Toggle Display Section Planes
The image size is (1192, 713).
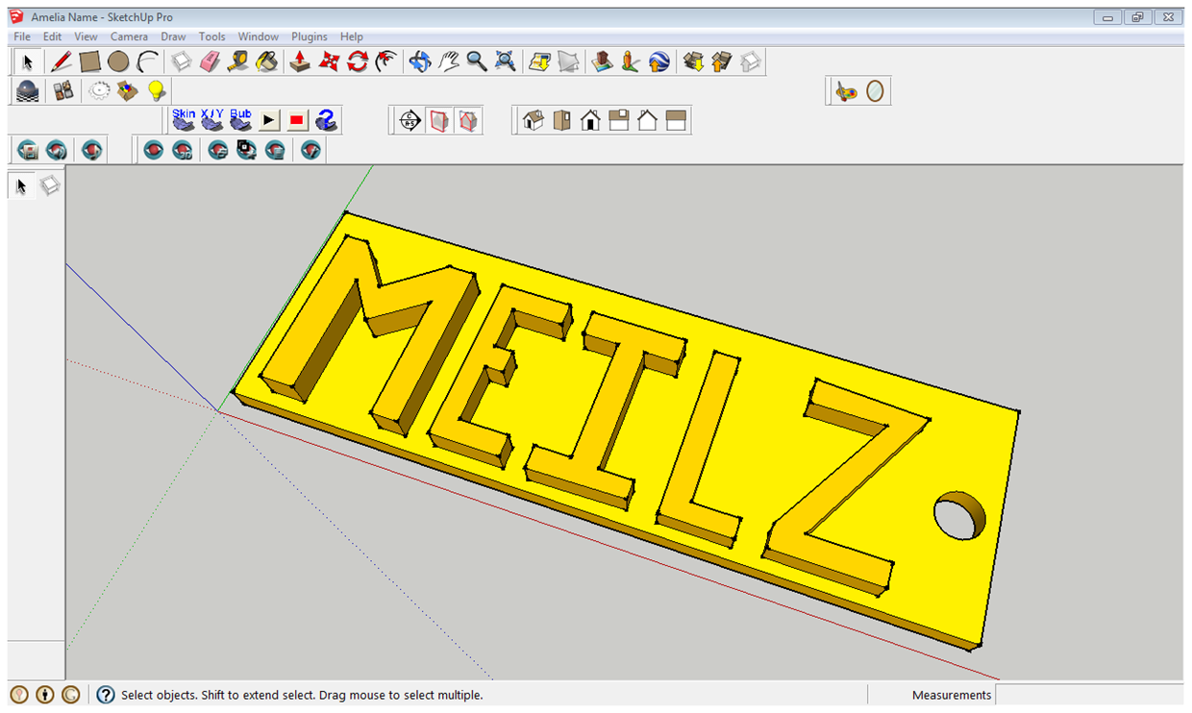[x=439, y=121]
